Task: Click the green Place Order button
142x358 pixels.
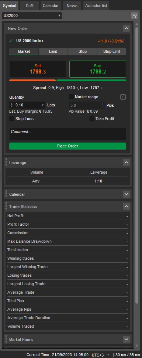Action: (67, 146)
